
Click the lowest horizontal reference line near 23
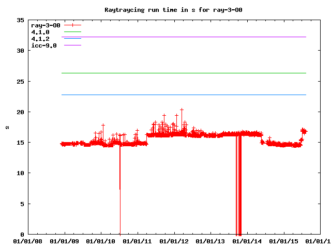tap(207, 95)
